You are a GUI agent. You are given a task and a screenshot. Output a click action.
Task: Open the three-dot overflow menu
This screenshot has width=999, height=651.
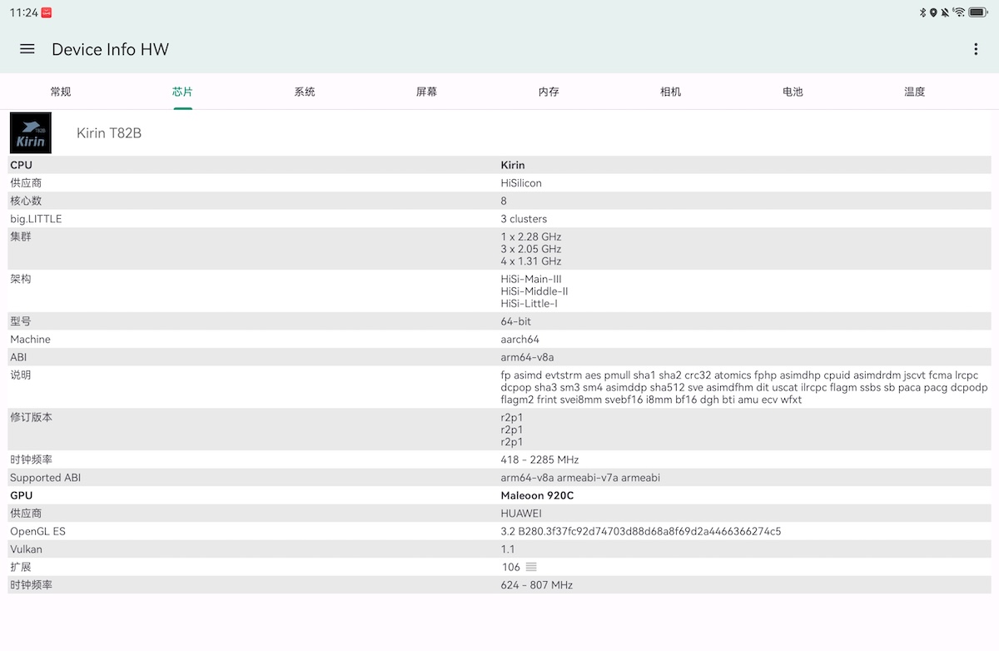(976, 49)
